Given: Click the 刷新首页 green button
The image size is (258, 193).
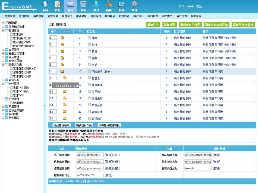Looking at the screenshot, I should pyautogui.click(x=169, y=25).
